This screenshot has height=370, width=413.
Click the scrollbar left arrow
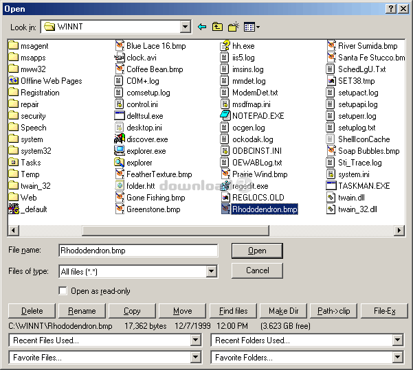point(14,231)
